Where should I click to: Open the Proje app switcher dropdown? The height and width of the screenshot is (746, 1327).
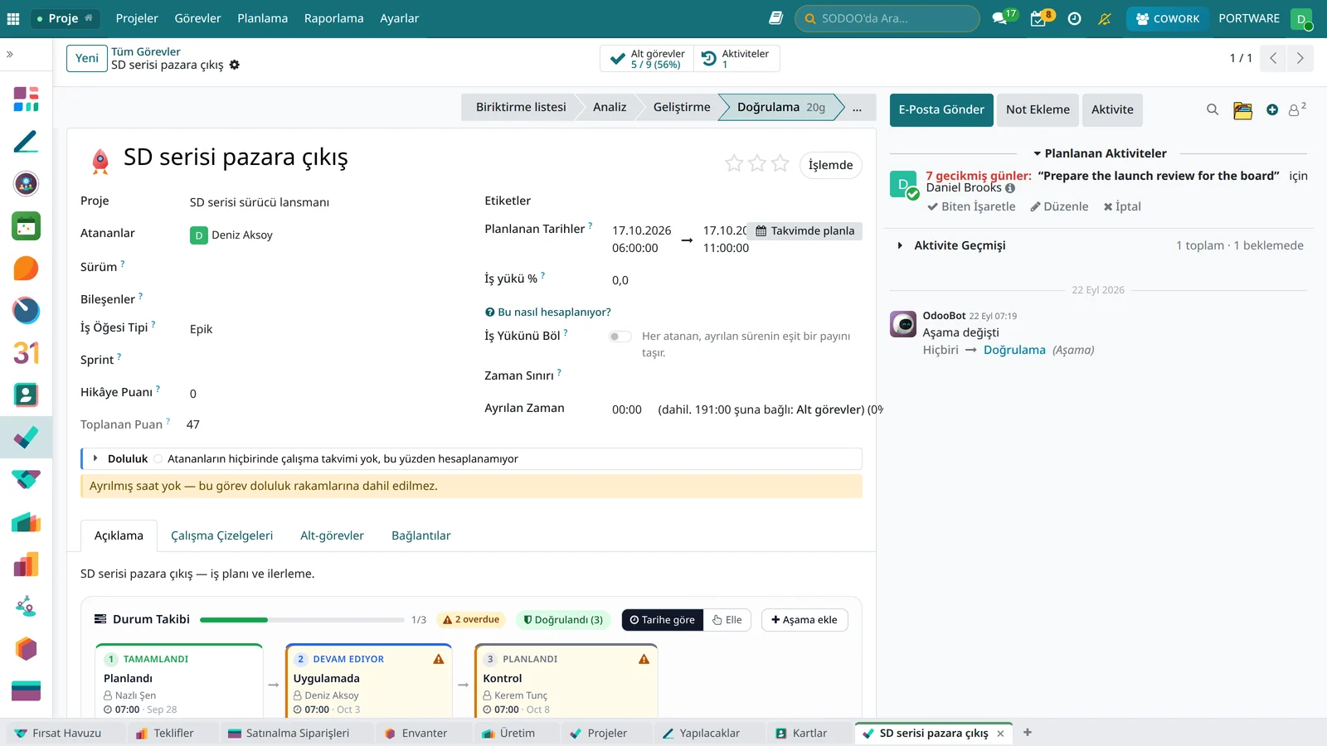coord(65,18)
